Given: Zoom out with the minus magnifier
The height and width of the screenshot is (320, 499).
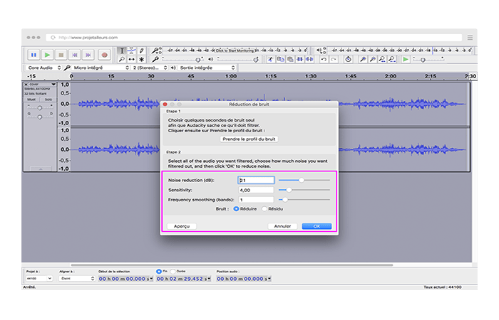Looking at the screenshot, I should click(x=372, y=59).
